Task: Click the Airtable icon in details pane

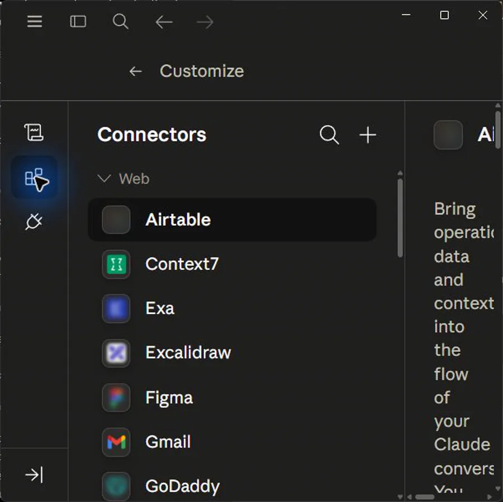Action: [x=448, y=135]
